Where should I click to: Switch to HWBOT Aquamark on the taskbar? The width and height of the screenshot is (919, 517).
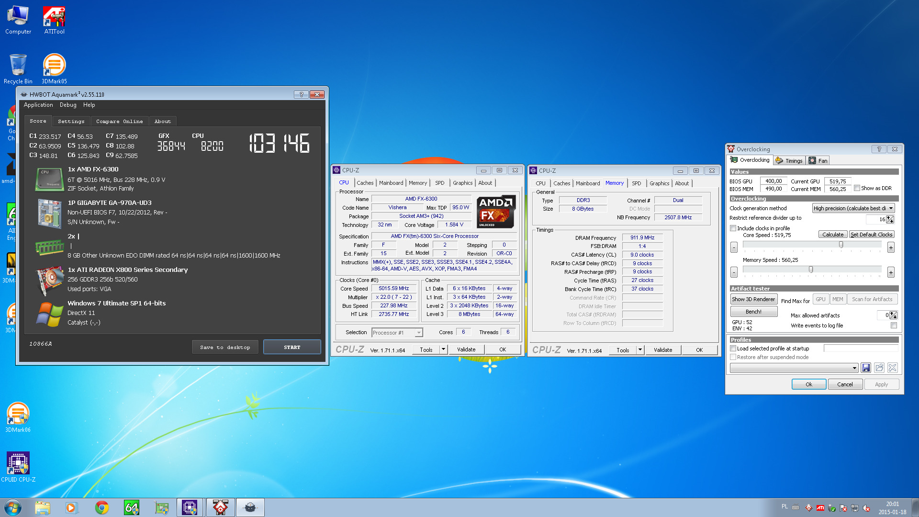tap(250, 507)
